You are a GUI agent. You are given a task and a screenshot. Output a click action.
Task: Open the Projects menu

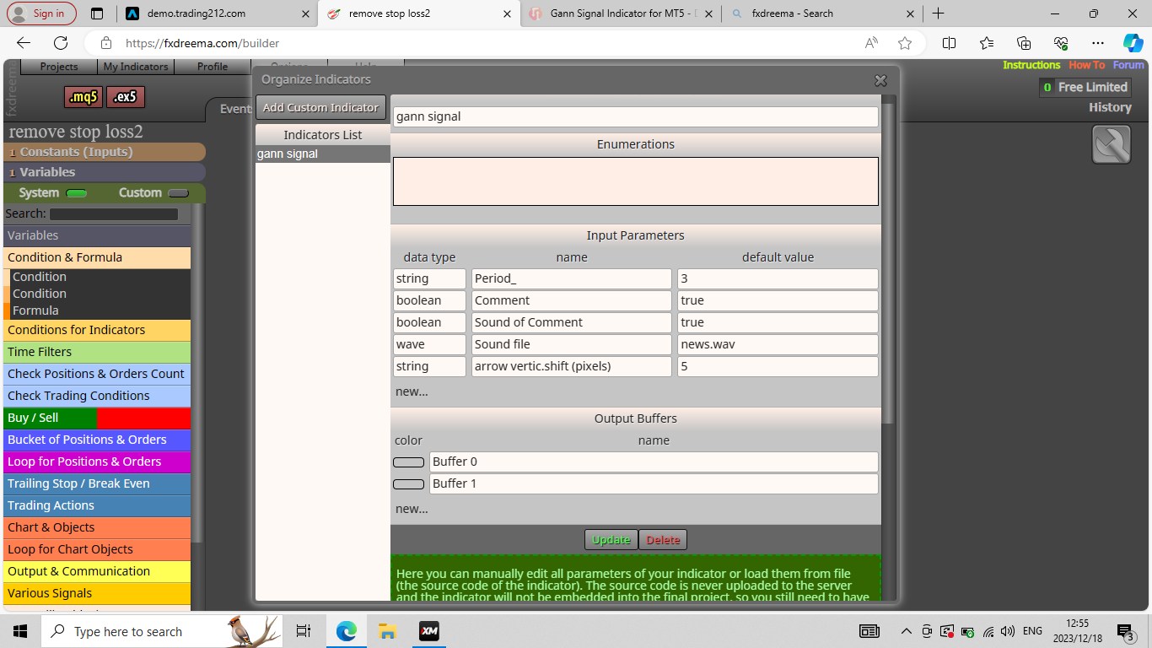pyautogui.click(x=59, y=67)
